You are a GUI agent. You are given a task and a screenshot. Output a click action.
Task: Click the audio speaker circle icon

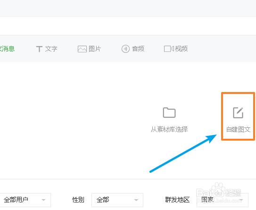[x=125, y=49]
